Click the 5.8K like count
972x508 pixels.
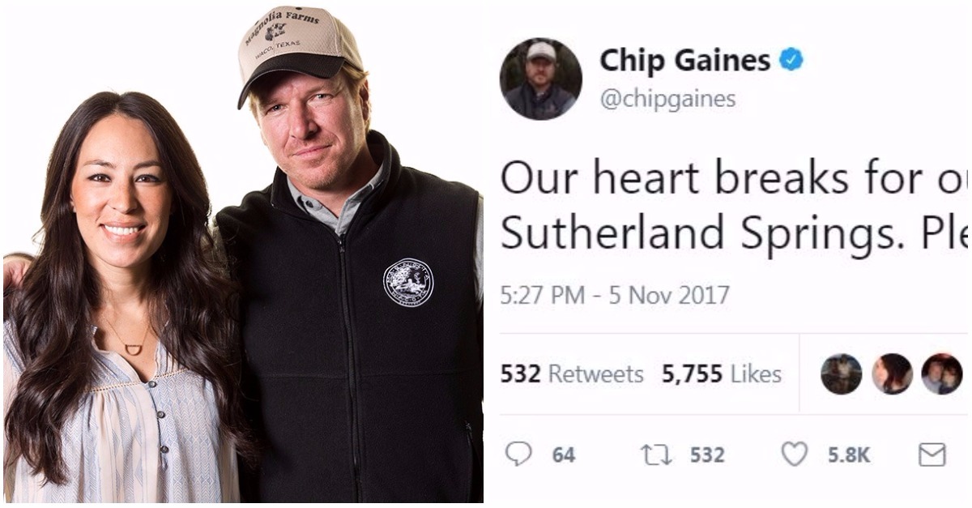[849, 455]
